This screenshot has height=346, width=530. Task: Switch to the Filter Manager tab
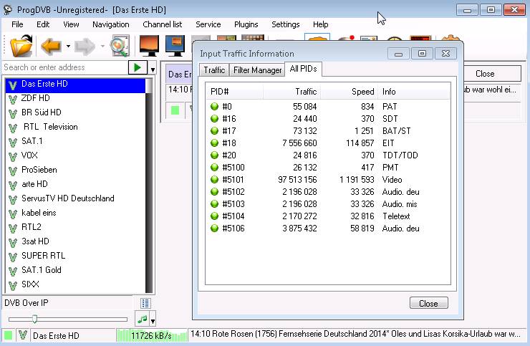257,70
